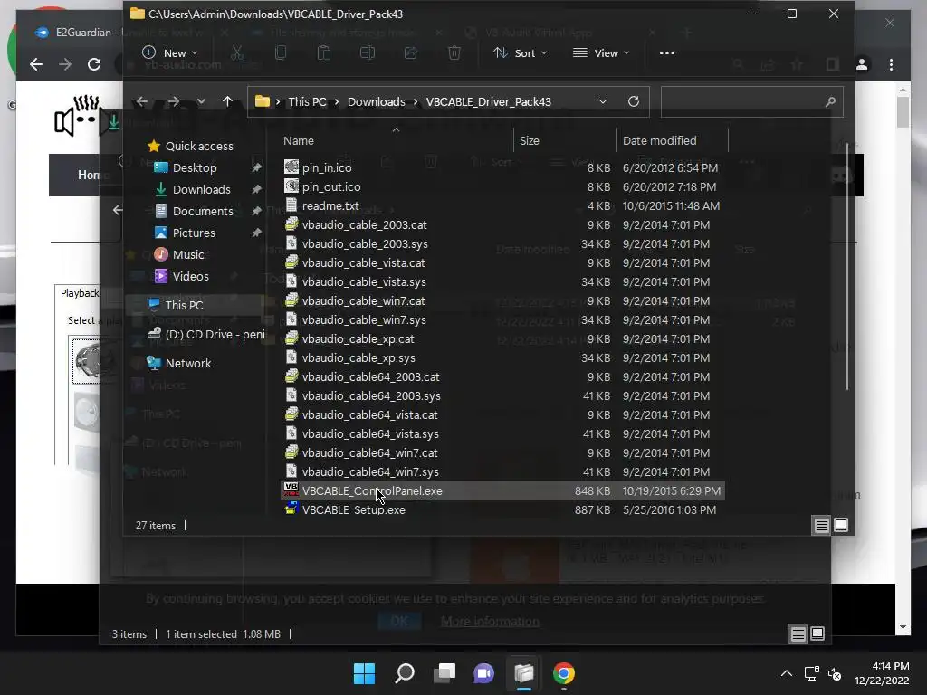
Task: Click VBCABLE_Driver_Pack43 in the breadcrumb
Action: click(488, 101)
